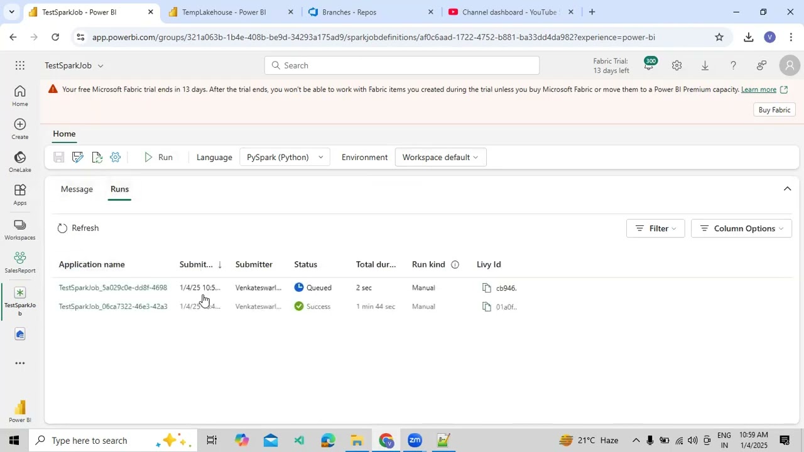Switch to the Message tab
Image resolution: width=804 pixels, height=452 pixels.
(77, 189)
